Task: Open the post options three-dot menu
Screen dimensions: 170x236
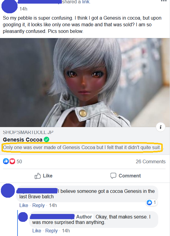Action: pyautogui.click(x=164, y=1)
